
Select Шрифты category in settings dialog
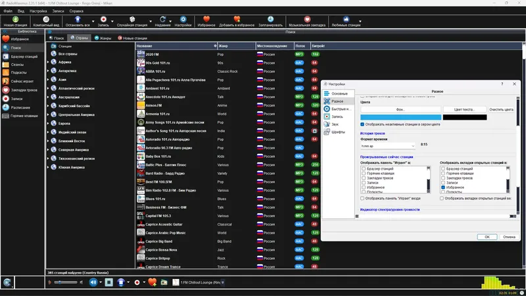coord(338,132)
